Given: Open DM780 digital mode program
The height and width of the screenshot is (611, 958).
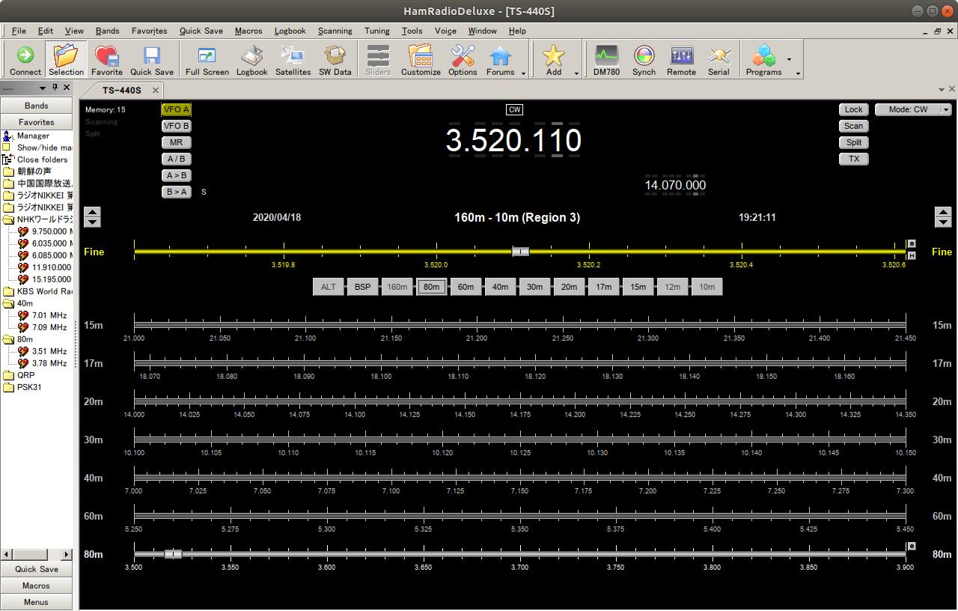Looking at the screenshot, I should click(606, 60).
